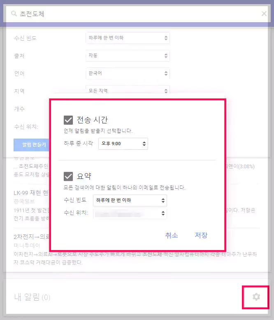Viewport: 274px width, 320px height.
Task: Toggle the 전송 시간 checkbox
Action: 68,120
